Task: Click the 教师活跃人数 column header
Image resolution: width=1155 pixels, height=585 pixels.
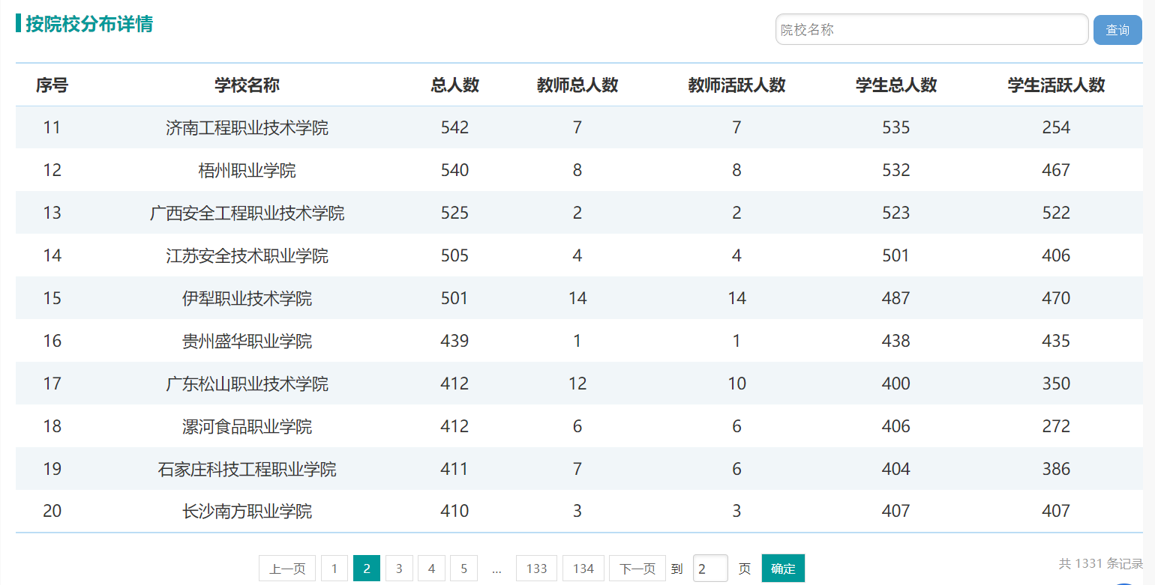Action: (736, 85)
